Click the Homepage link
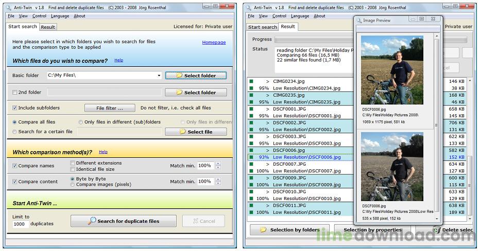480x251 pixels. pyautogui.click(x=214, y=42)
